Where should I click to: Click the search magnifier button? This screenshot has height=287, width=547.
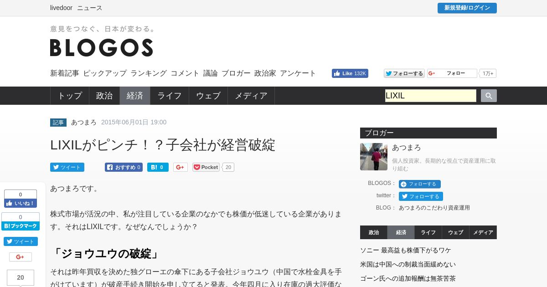[489, 96]
